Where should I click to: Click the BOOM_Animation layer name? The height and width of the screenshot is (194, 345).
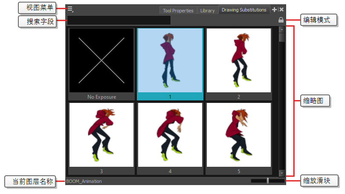point(84,181)
